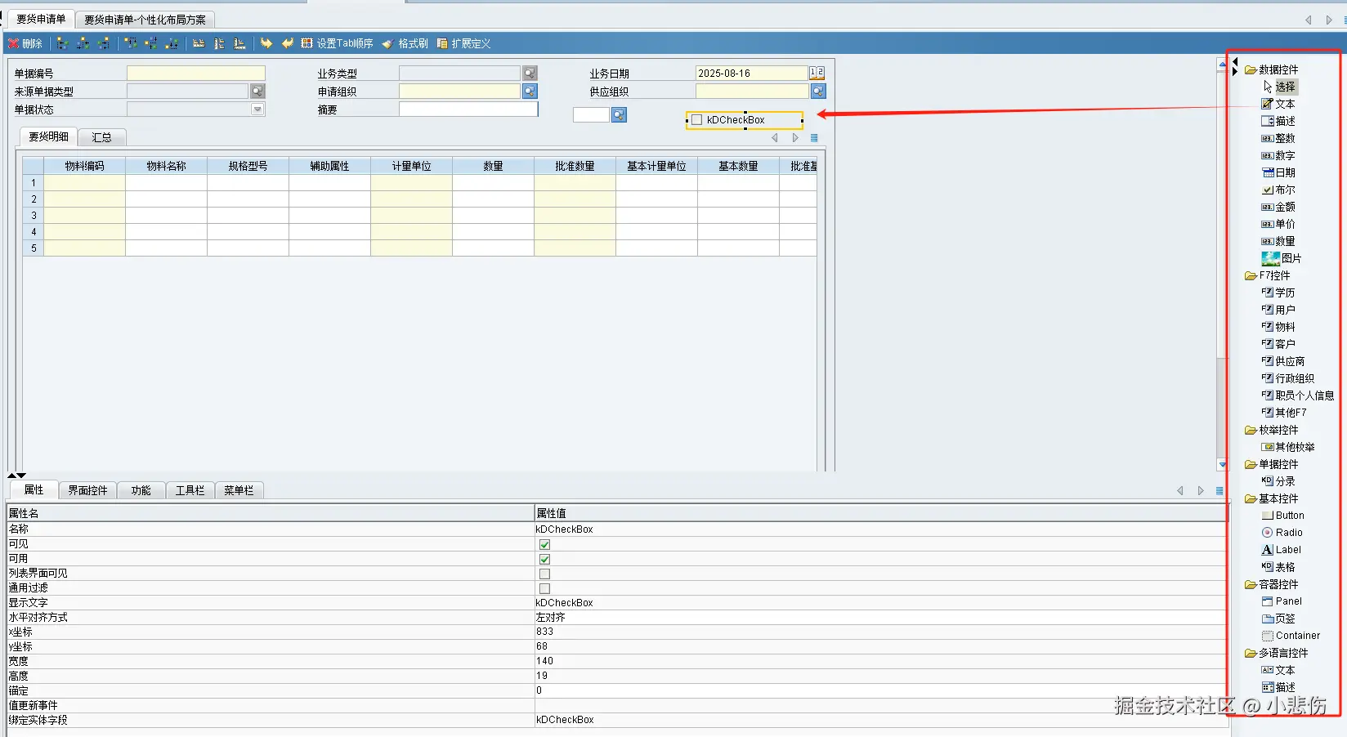Toggle the 可见 property checkbox
This screenshot has width=1347, height=737.
point(544,544)
